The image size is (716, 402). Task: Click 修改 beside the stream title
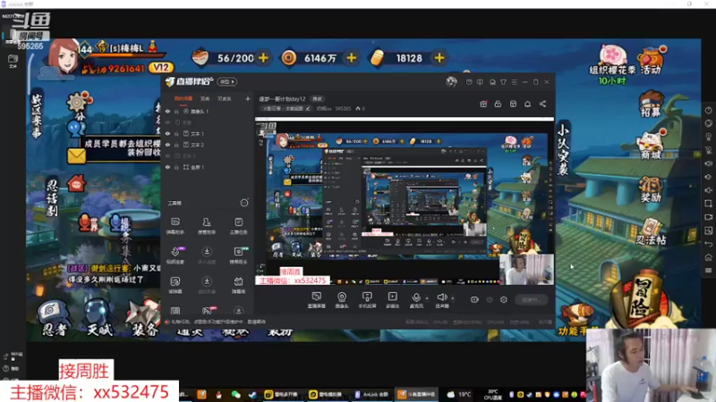click(317, 98)
